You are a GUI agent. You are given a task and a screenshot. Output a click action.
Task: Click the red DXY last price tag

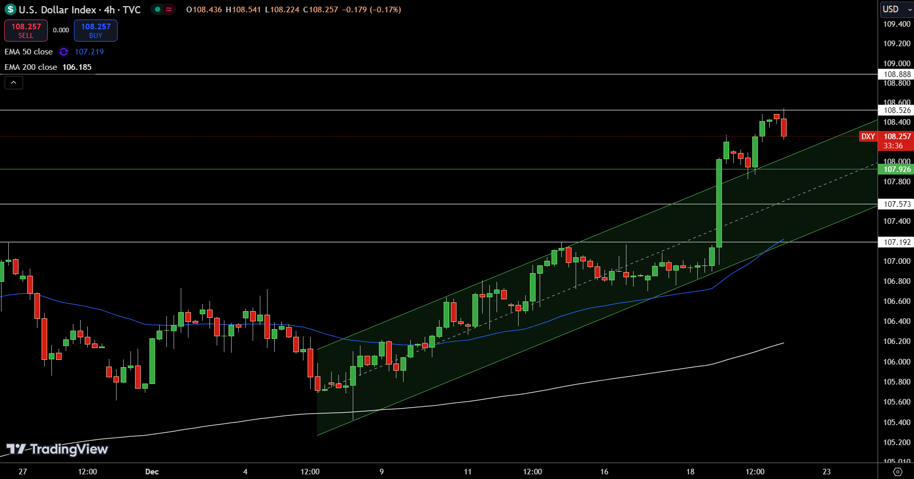[x=868, y=137]
